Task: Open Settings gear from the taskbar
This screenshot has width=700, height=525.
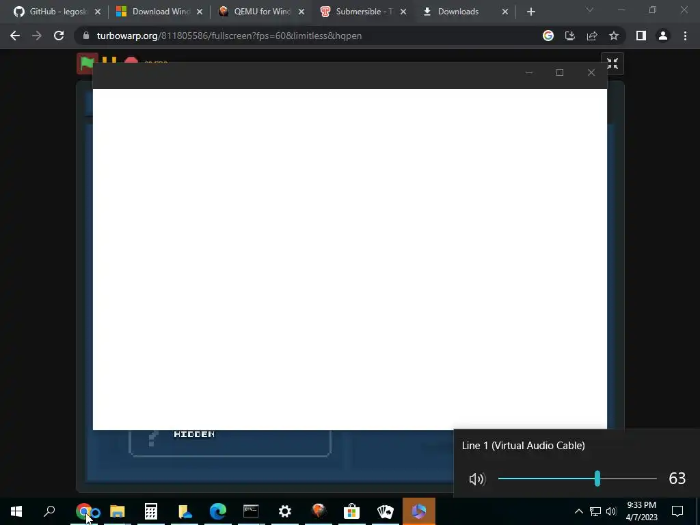Action: tap(285, 511)
